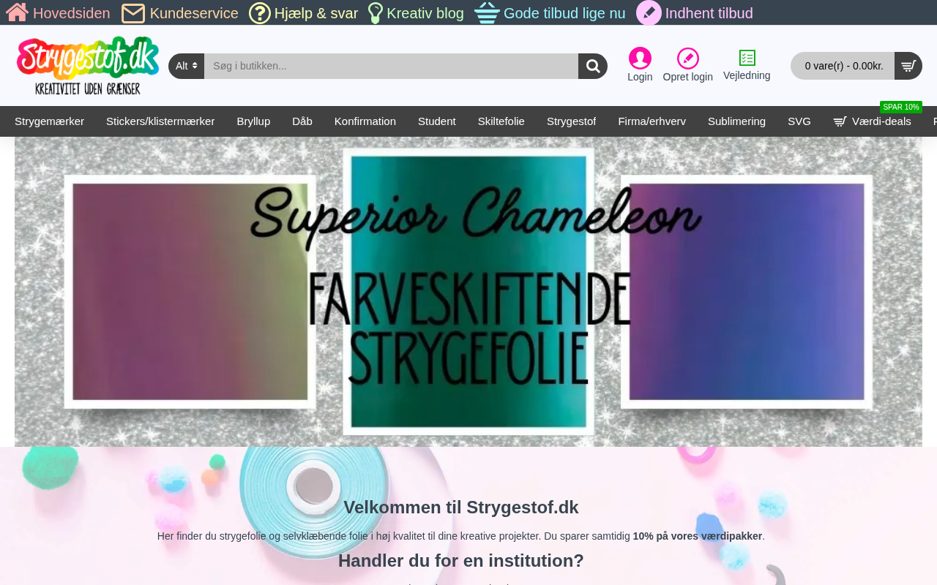Click the cart icon beside Værdi-deals

tap(840, 121)
